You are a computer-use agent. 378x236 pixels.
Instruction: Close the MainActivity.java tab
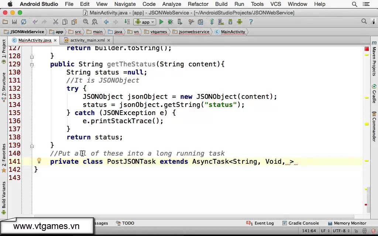(x=55, y=41)
